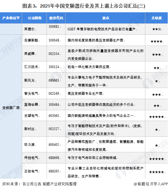168x190 pixels.
Task: Click the 动力源 description about 产品销售范围较广
Action: [105, 146]
